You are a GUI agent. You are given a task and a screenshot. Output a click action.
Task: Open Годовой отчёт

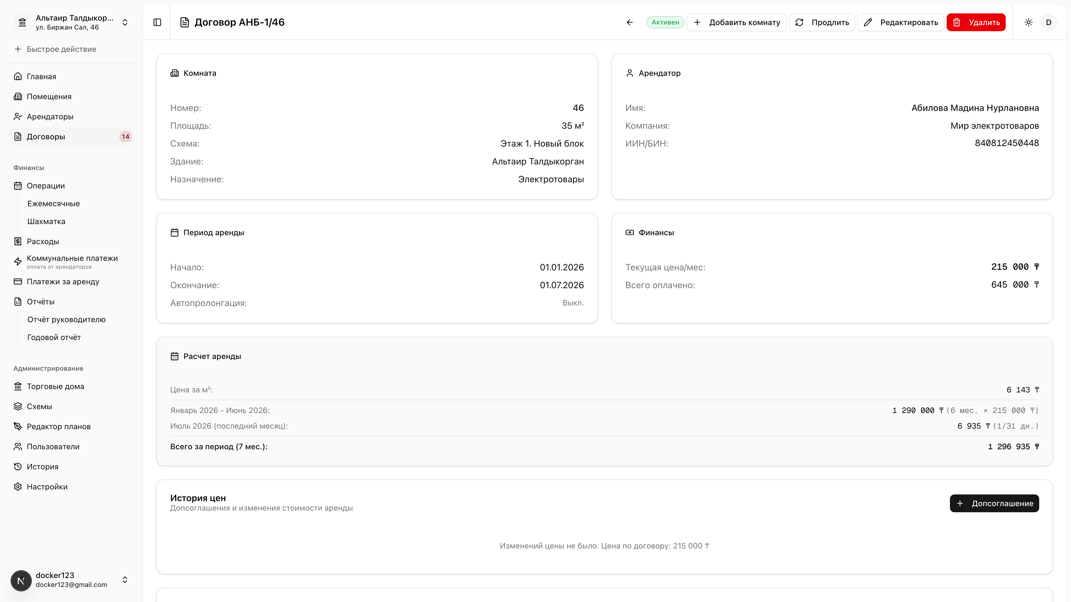[54, 337]
